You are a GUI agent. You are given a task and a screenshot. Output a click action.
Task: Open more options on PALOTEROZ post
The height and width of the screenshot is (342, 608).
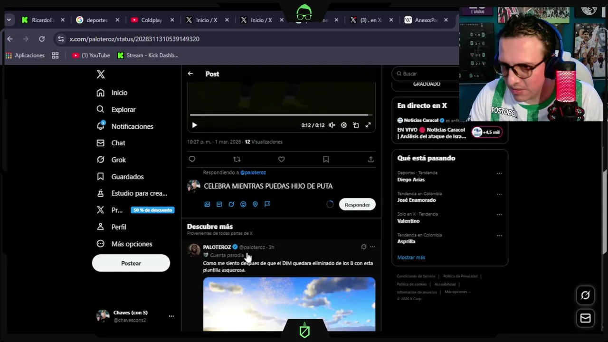pyautogui.click(x=372, y=247)
